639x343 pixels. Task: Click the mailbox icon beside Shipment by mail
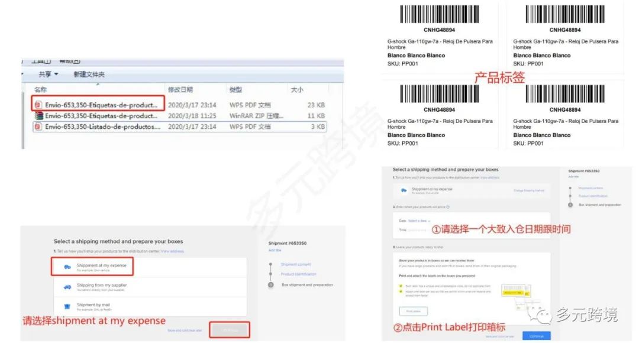pyautogui.click(x=67, y=306)
